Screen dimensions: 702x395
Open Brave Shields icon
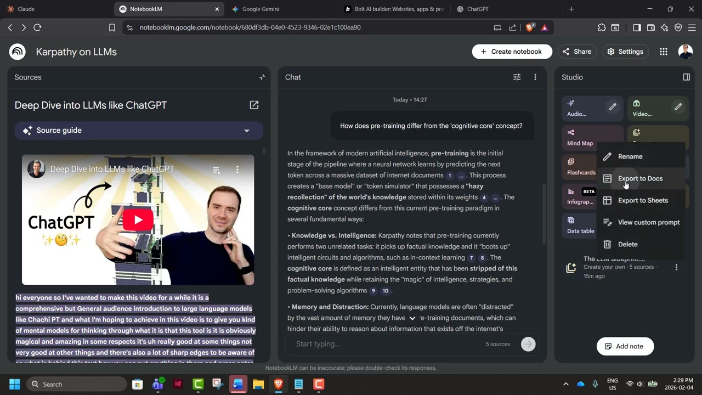tap(530, 27)
